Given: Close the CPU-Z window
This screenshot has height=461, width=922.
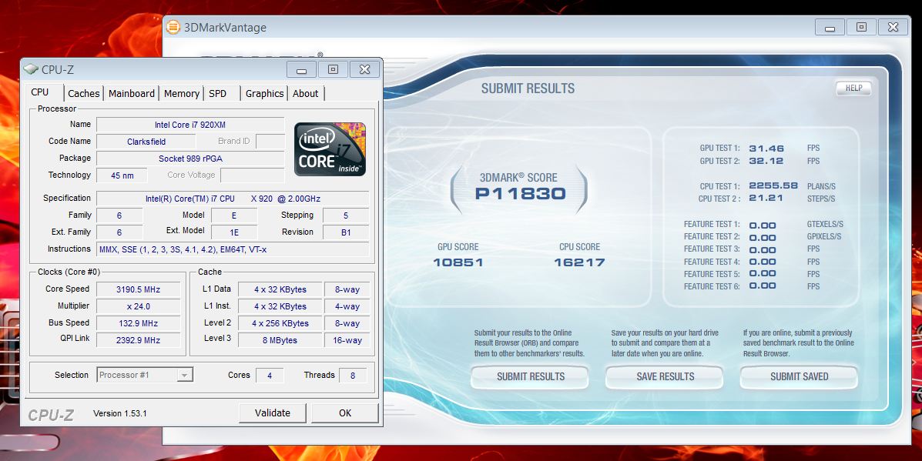Looking at the screenshot, I should 364,69.
